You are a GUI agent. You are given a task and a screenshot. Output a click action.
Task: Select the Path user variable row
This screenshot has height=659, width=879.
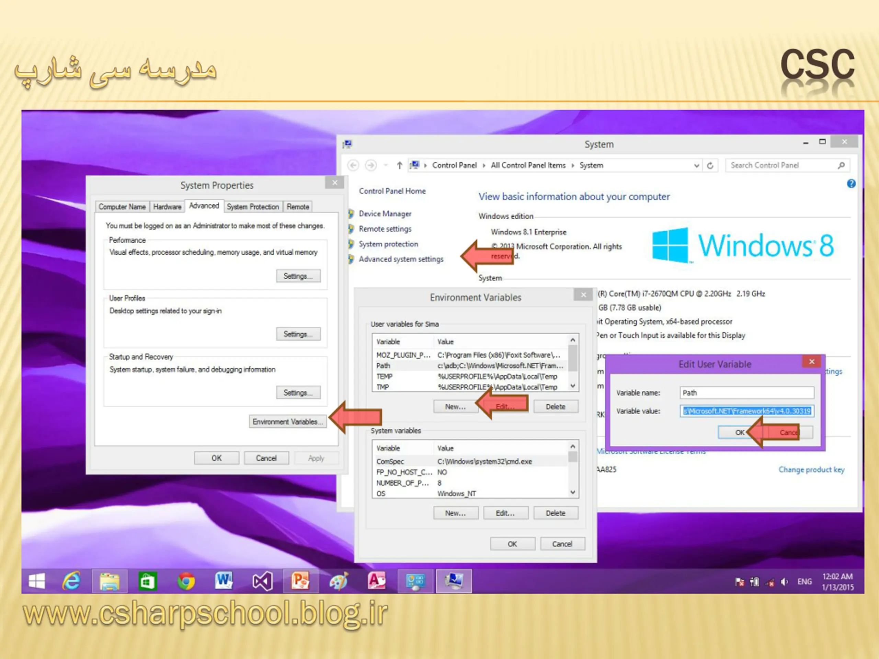point(470,366)
